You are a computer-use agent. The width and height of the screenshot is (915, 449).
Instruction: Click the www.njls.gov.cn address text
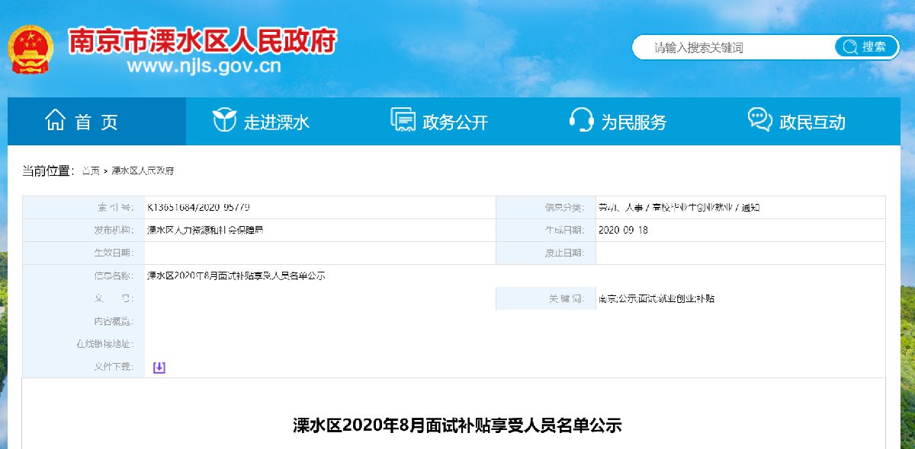204,66
